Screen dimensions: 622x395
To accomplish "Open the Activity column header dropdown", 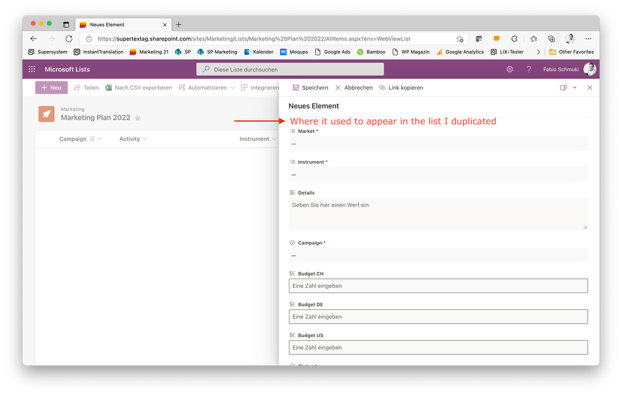I will click(133, 139).
